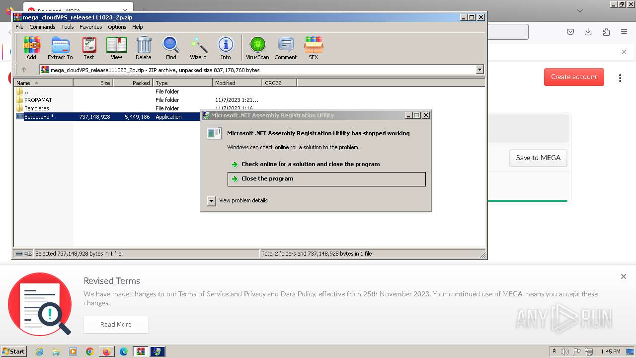Sort by the Modified column header
This screenshot has height=358, width=636.
pyautogui.click(x=238, y=83)
